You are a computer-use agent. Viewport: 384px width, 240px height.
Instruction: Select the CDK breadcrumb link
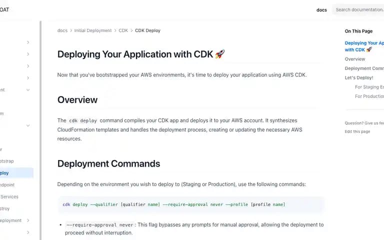point(123,30)
